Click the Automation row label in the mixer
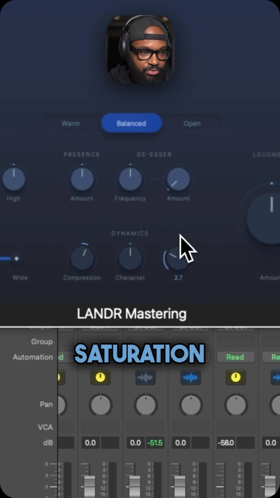This screenshot has width=280, height=498. (33, 357)
